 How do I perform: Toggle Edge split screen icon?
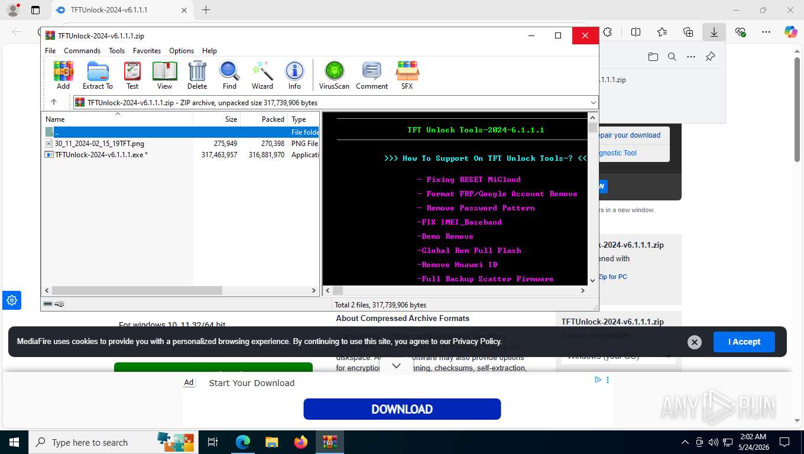point(636,32)
